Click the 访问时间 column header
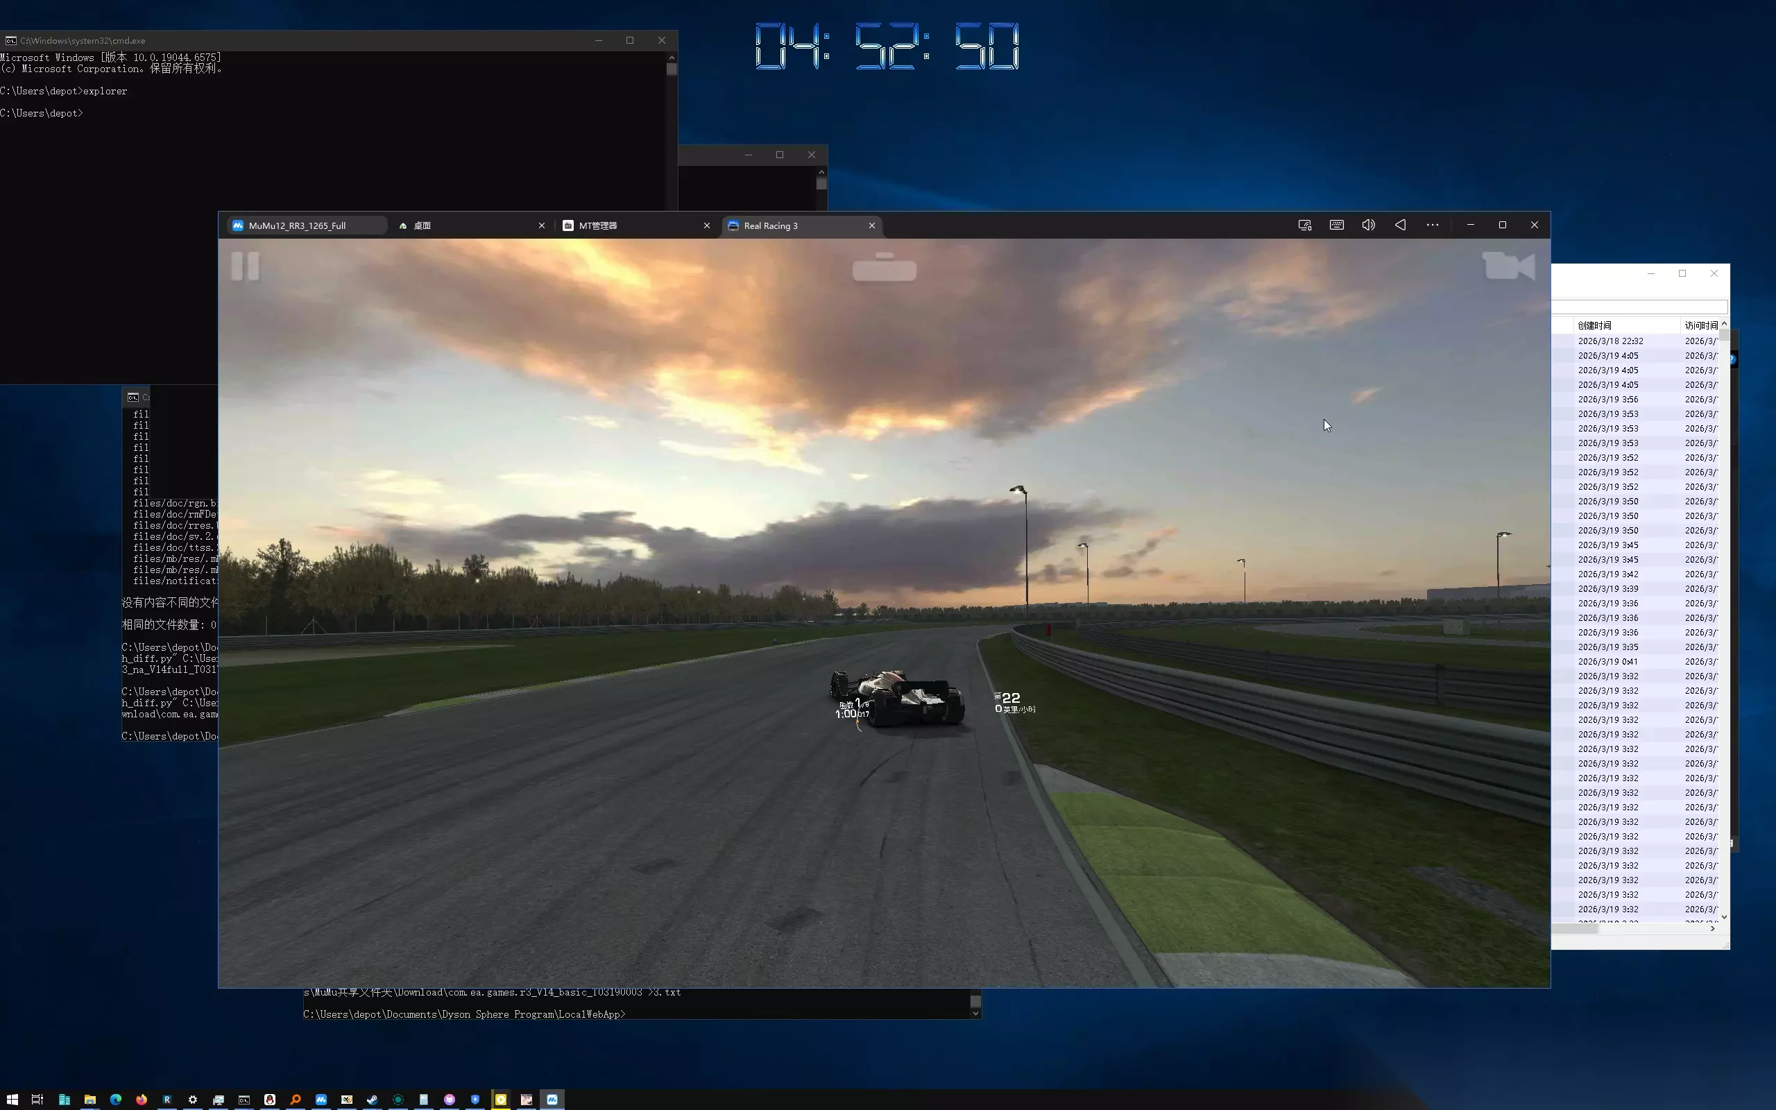This screenshot has width=1776, height=1110. 1700,325
